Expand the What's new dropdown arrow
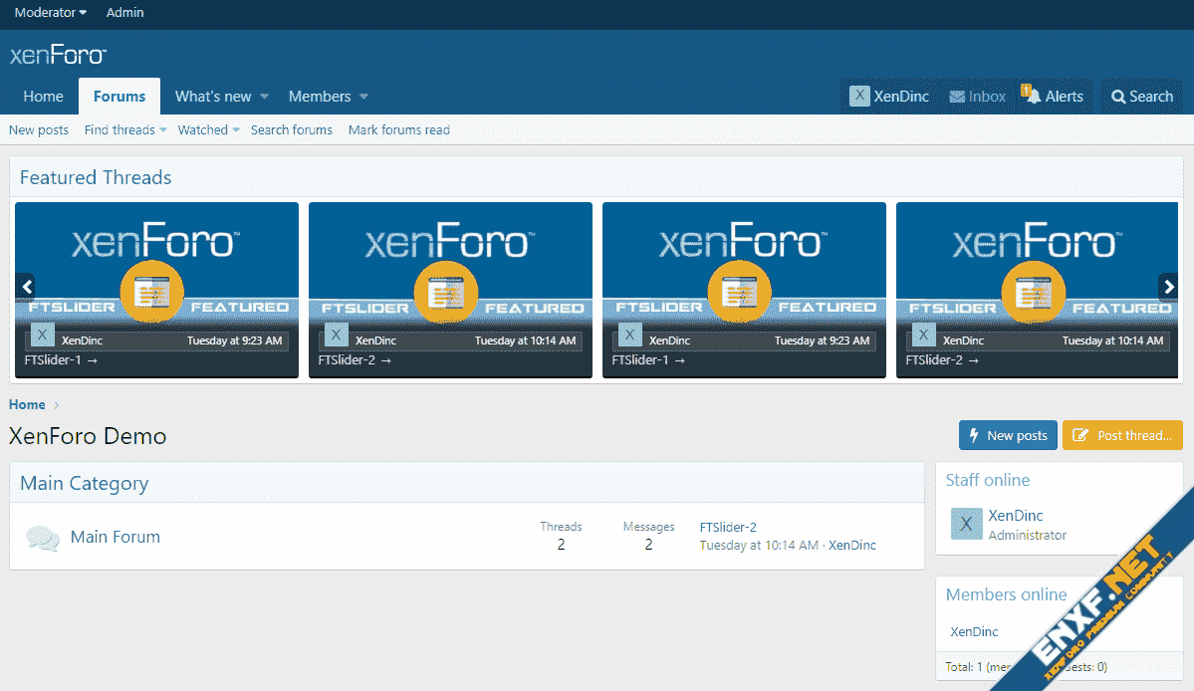 265,97
